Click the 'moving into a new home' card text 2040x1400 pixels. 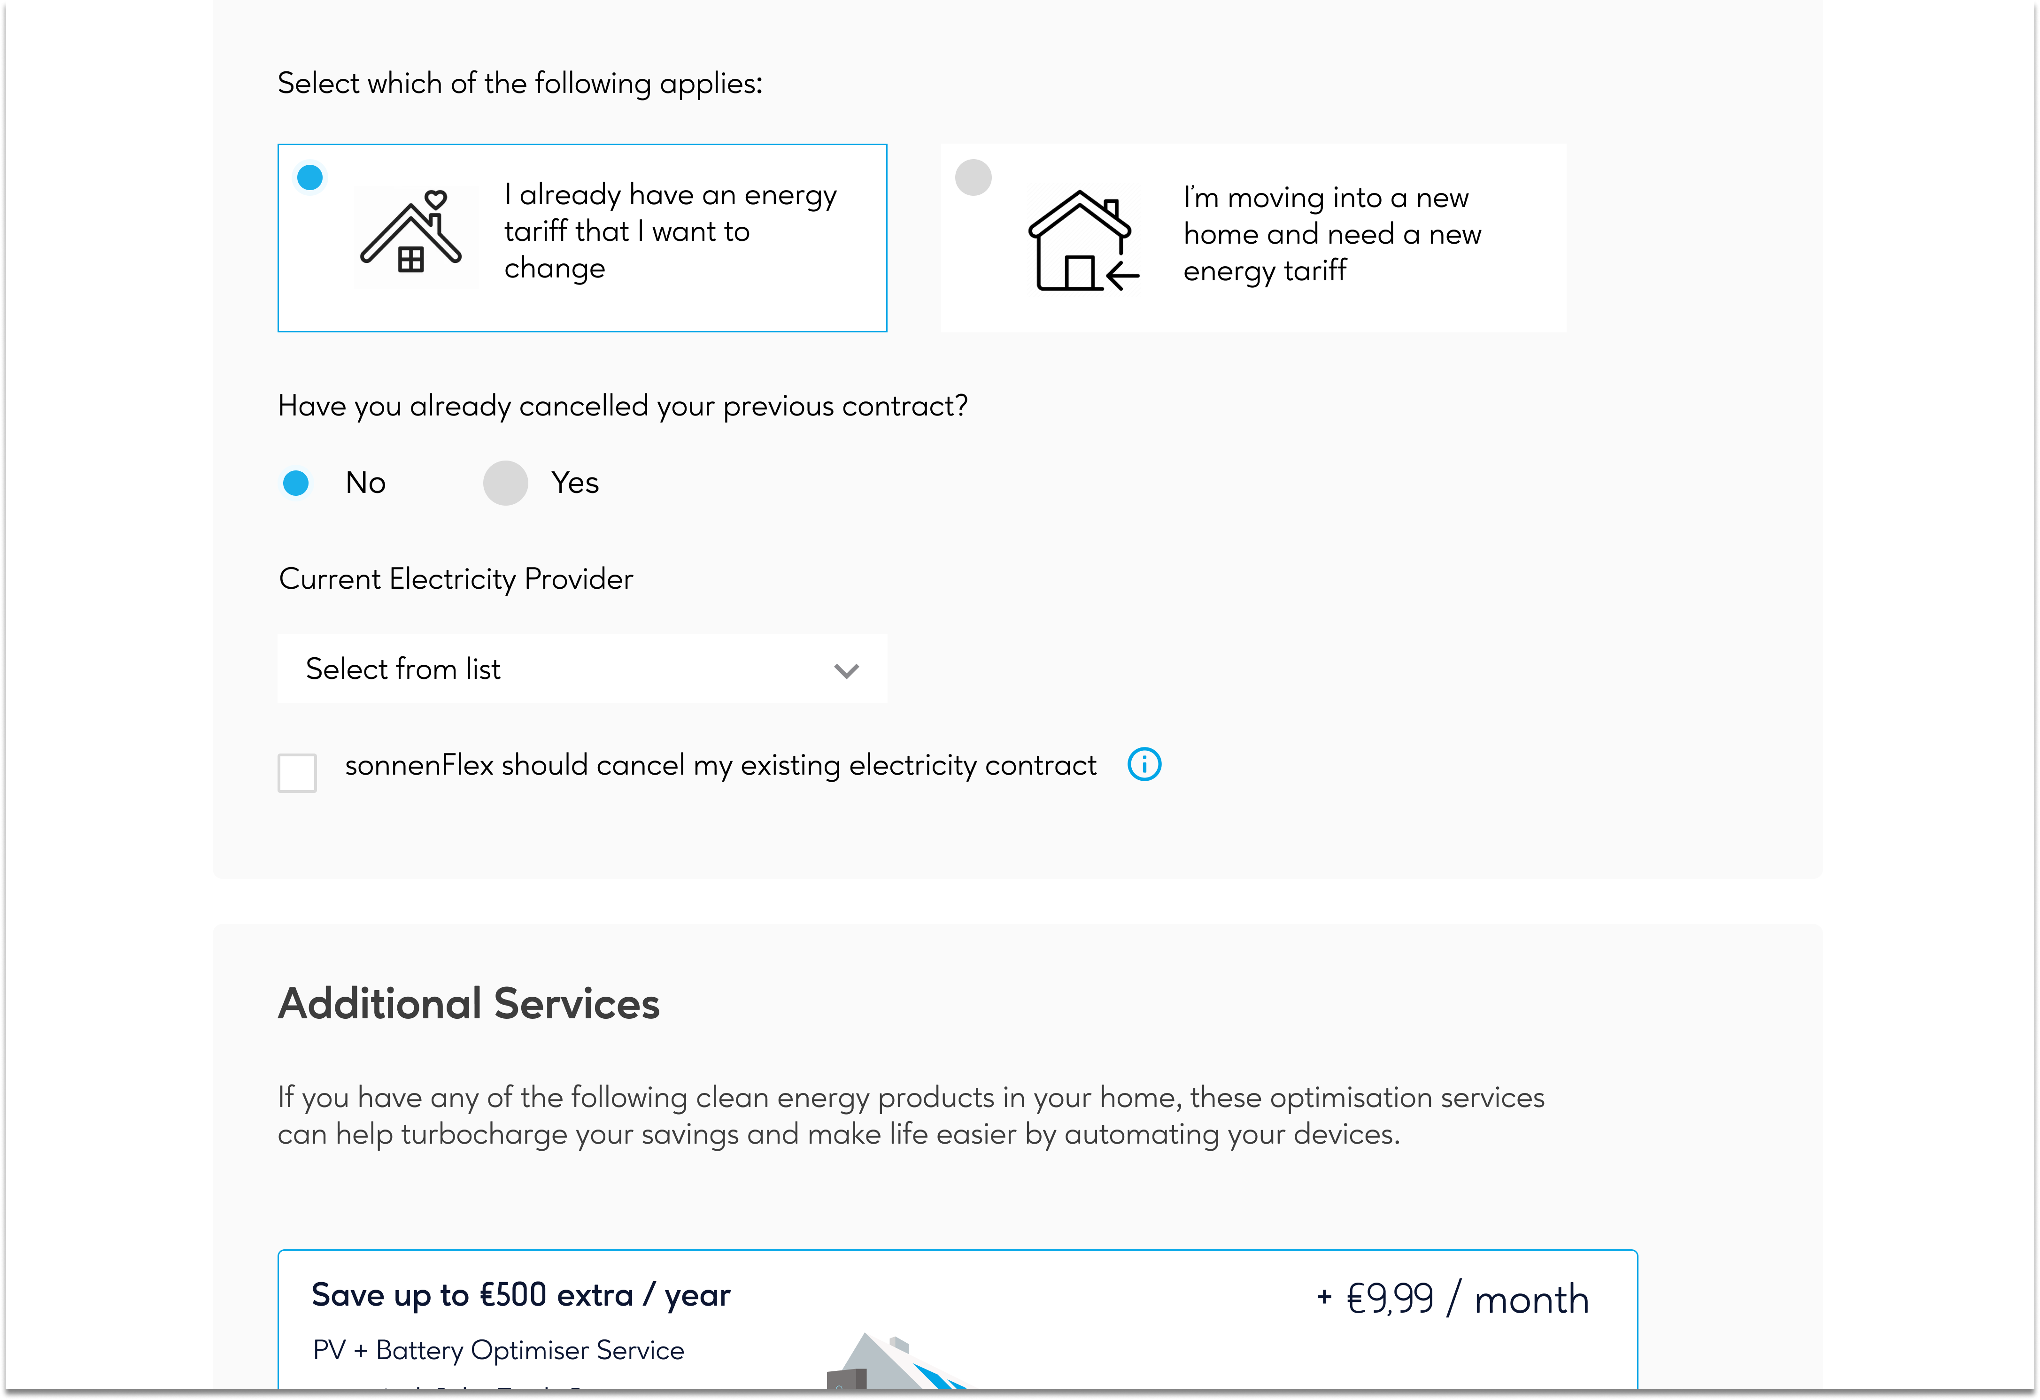[x=1332, y=234]
